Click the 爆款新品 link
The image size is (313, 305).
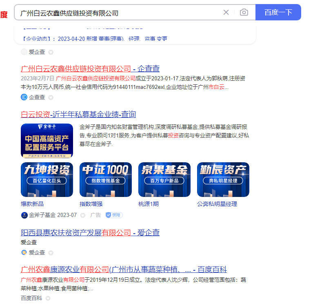point(32,204)
